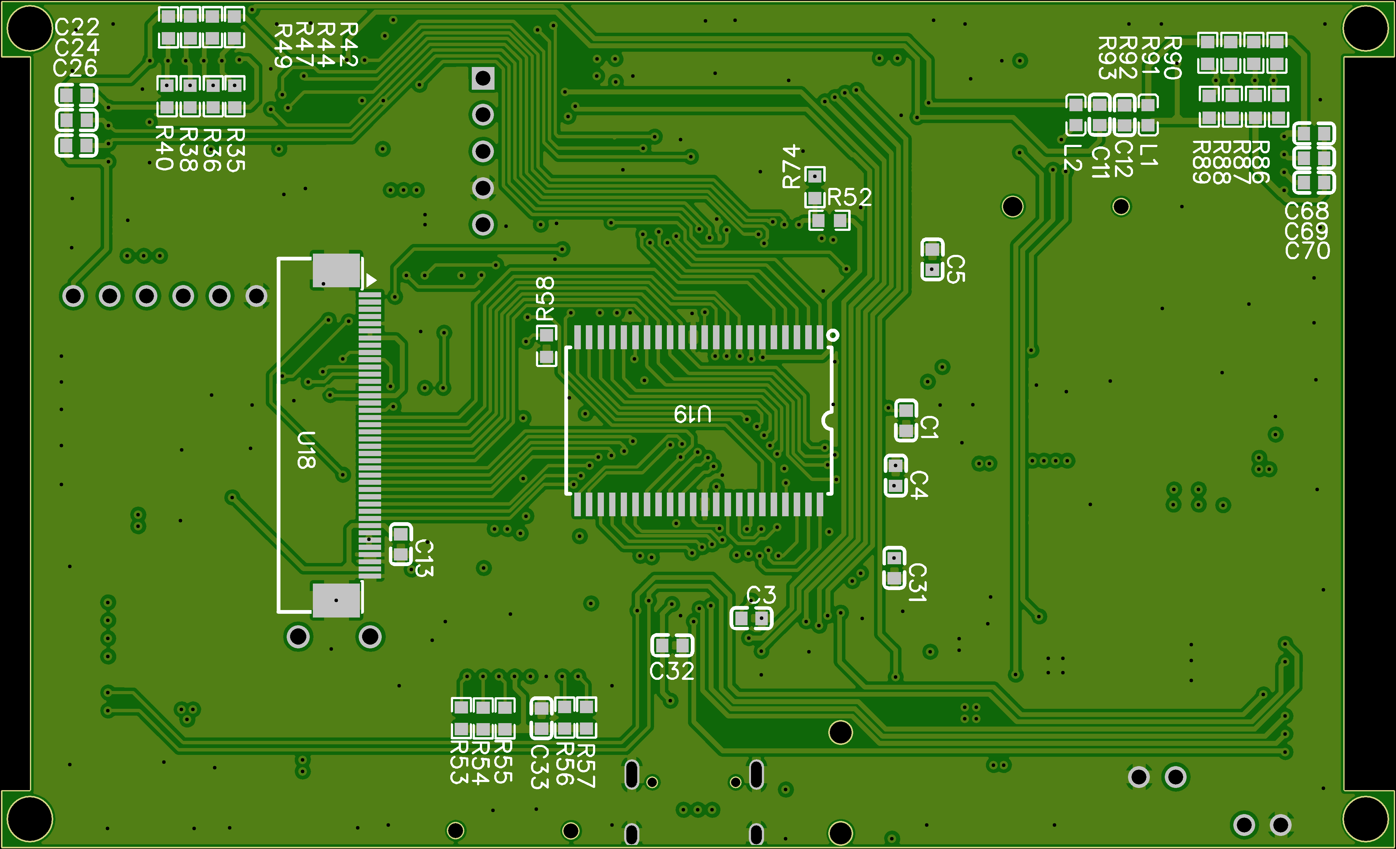Click the R90 silkscreen label

pos(1173,58)
